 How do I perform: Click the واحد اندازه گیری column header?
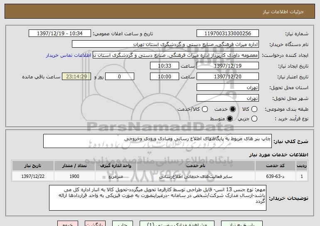click(116, 166)
